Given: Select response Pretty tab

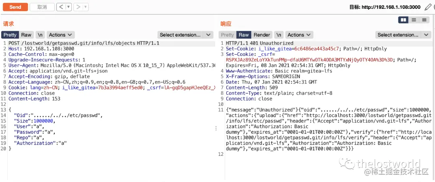Looking at the screenshot, I should pos(228,35).
